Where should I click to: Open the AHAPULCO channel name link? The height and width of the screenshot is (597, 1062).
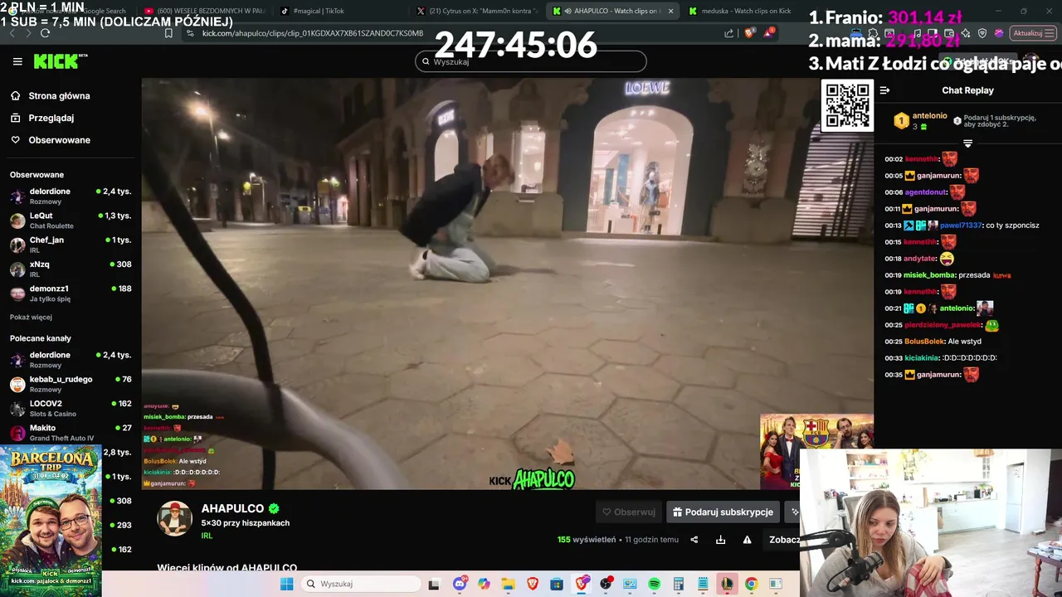(232, 508)
